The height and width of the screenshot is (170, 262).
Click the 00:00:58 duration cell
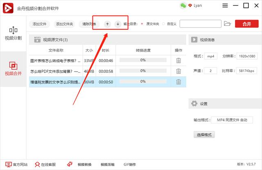coord(106,72)
